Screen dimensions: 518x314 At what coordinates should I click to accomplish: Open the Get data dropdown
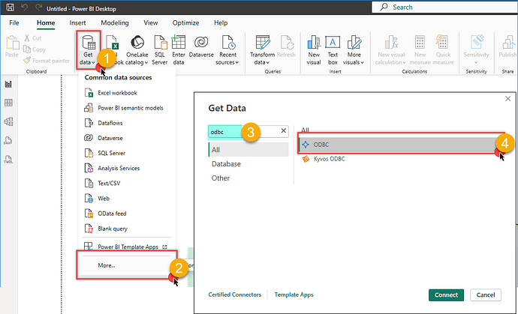(x=88, y=49)
